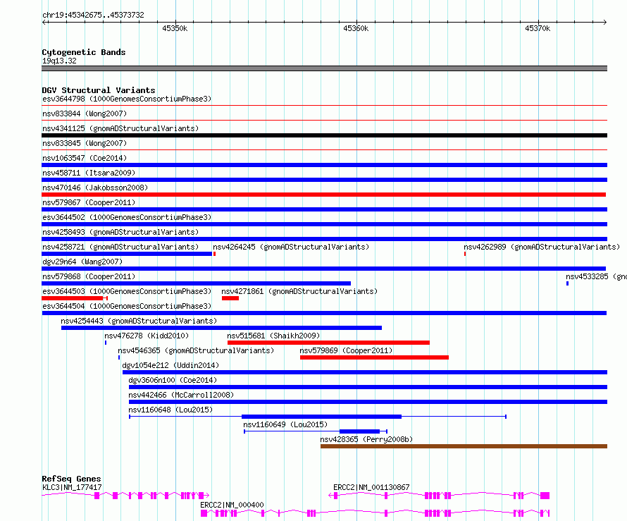Click the 45350k ruler tick label
The width and height of the screenshot is (627, 521).
(175, 28)
